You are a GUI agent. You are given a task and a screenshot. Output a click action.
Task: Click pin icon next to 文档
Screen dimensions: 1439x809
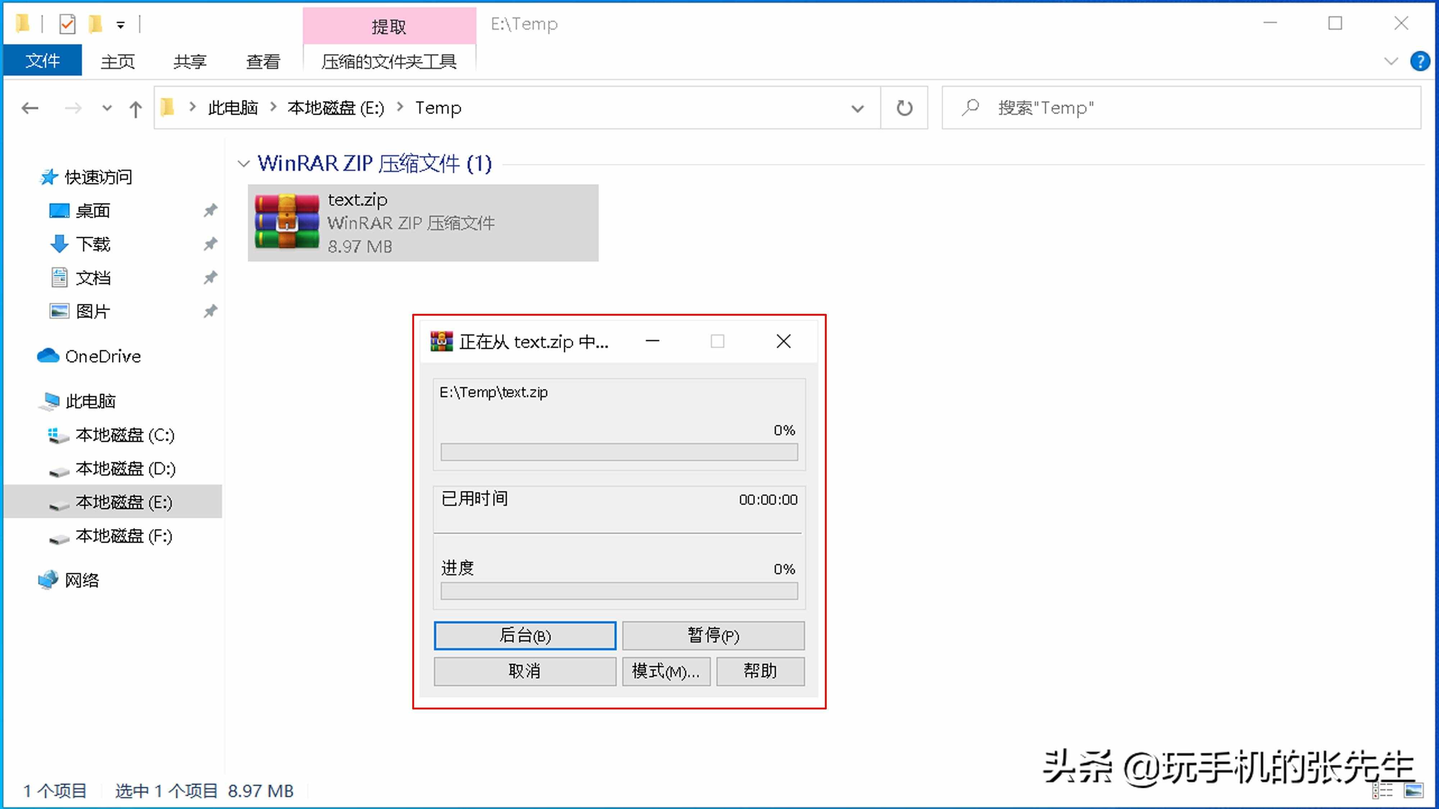[x=210, y=278]
